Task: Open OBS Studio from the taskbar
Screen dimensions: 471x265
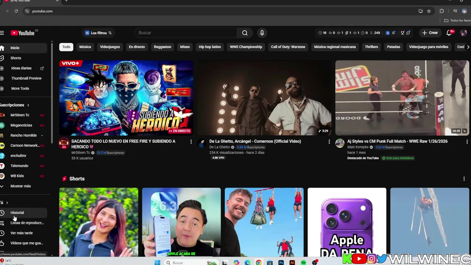Action: (x=315, y=262)
